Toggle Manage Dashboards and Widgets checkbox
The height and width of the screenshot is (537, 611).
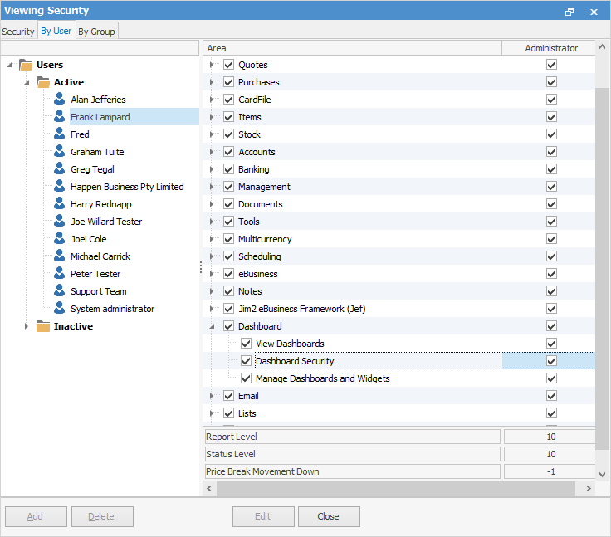coord(246,378)
